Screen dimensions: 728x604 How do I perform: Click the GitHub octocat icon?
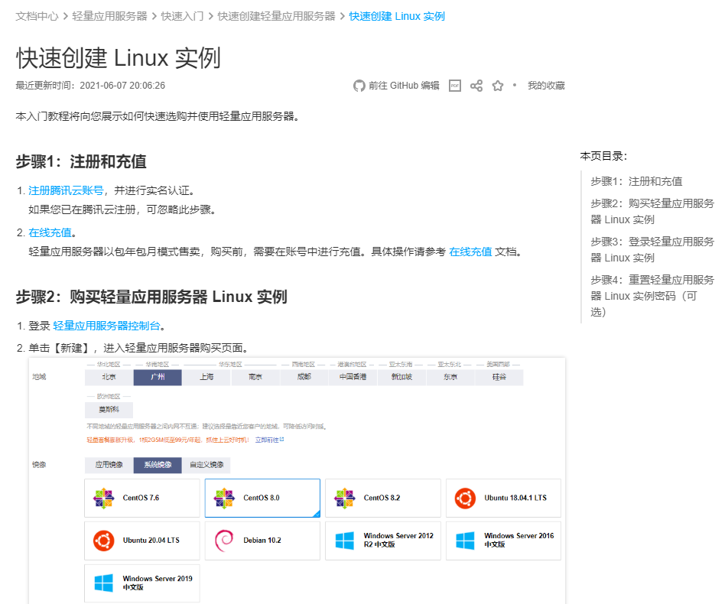pos(359,86)
